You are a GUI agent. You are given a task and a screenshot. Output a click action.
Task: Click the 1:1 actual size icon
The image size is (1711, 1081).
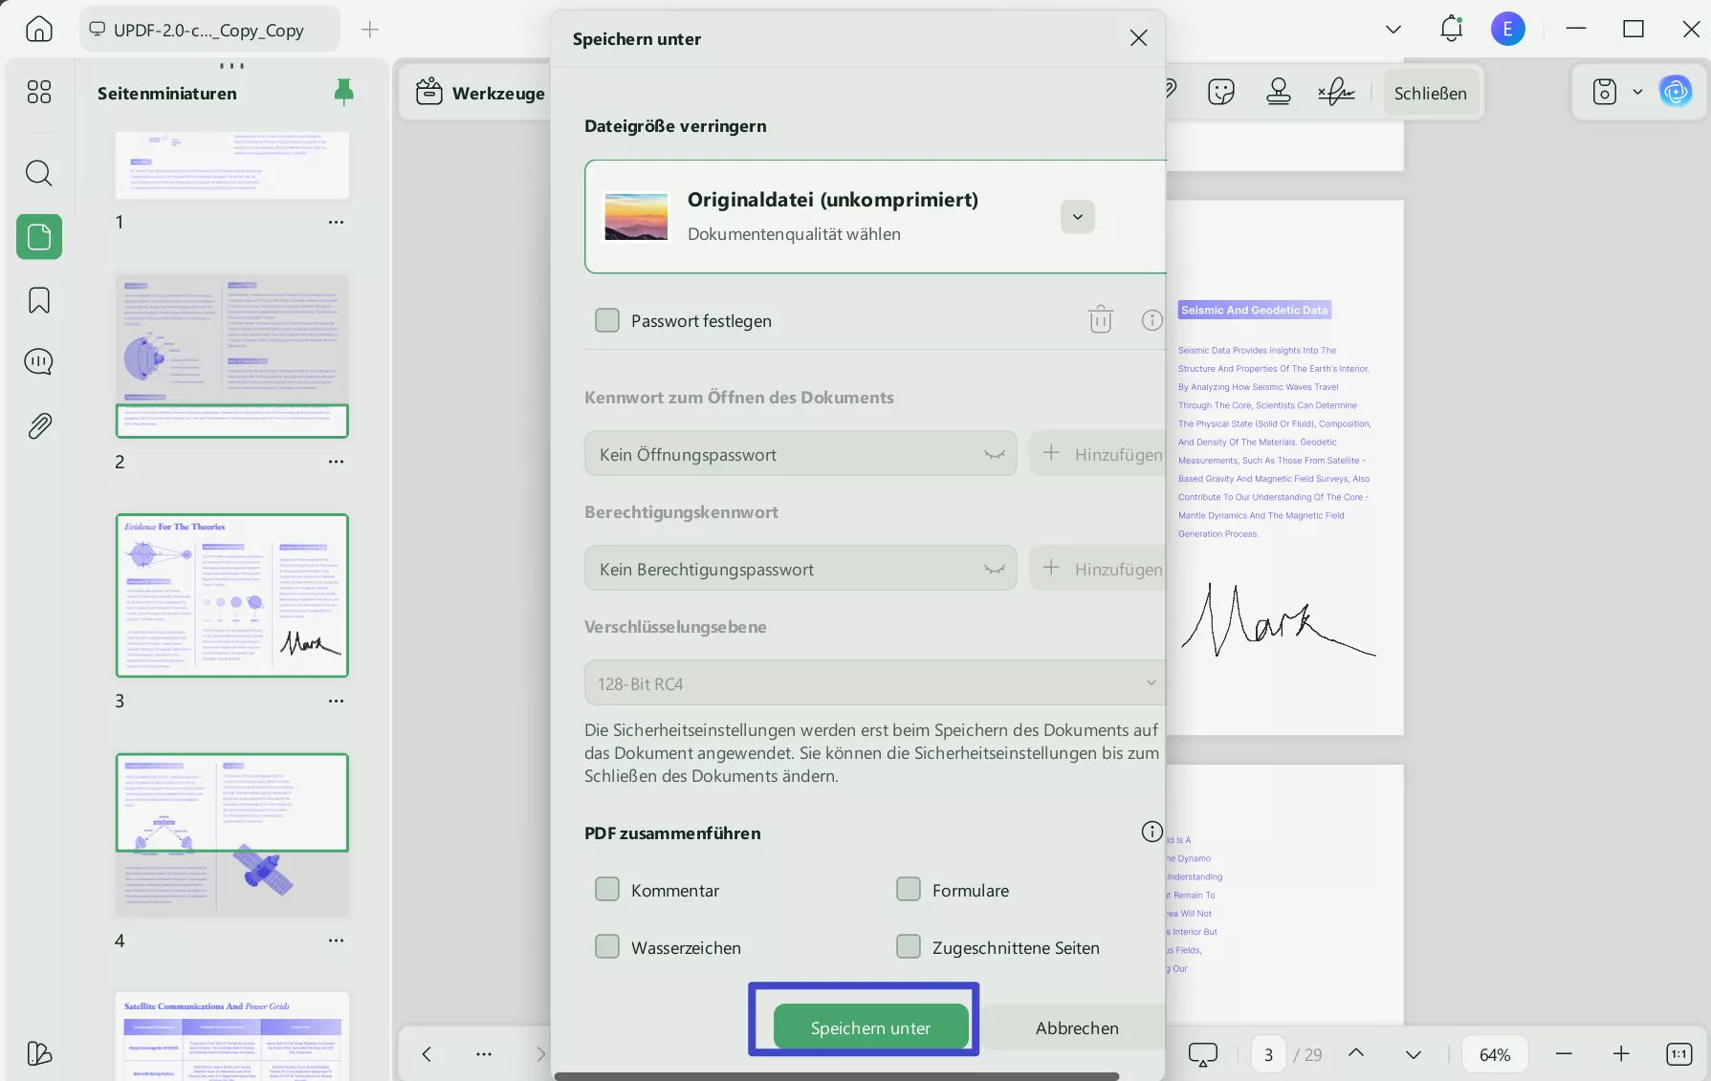click(1678, 1053)
